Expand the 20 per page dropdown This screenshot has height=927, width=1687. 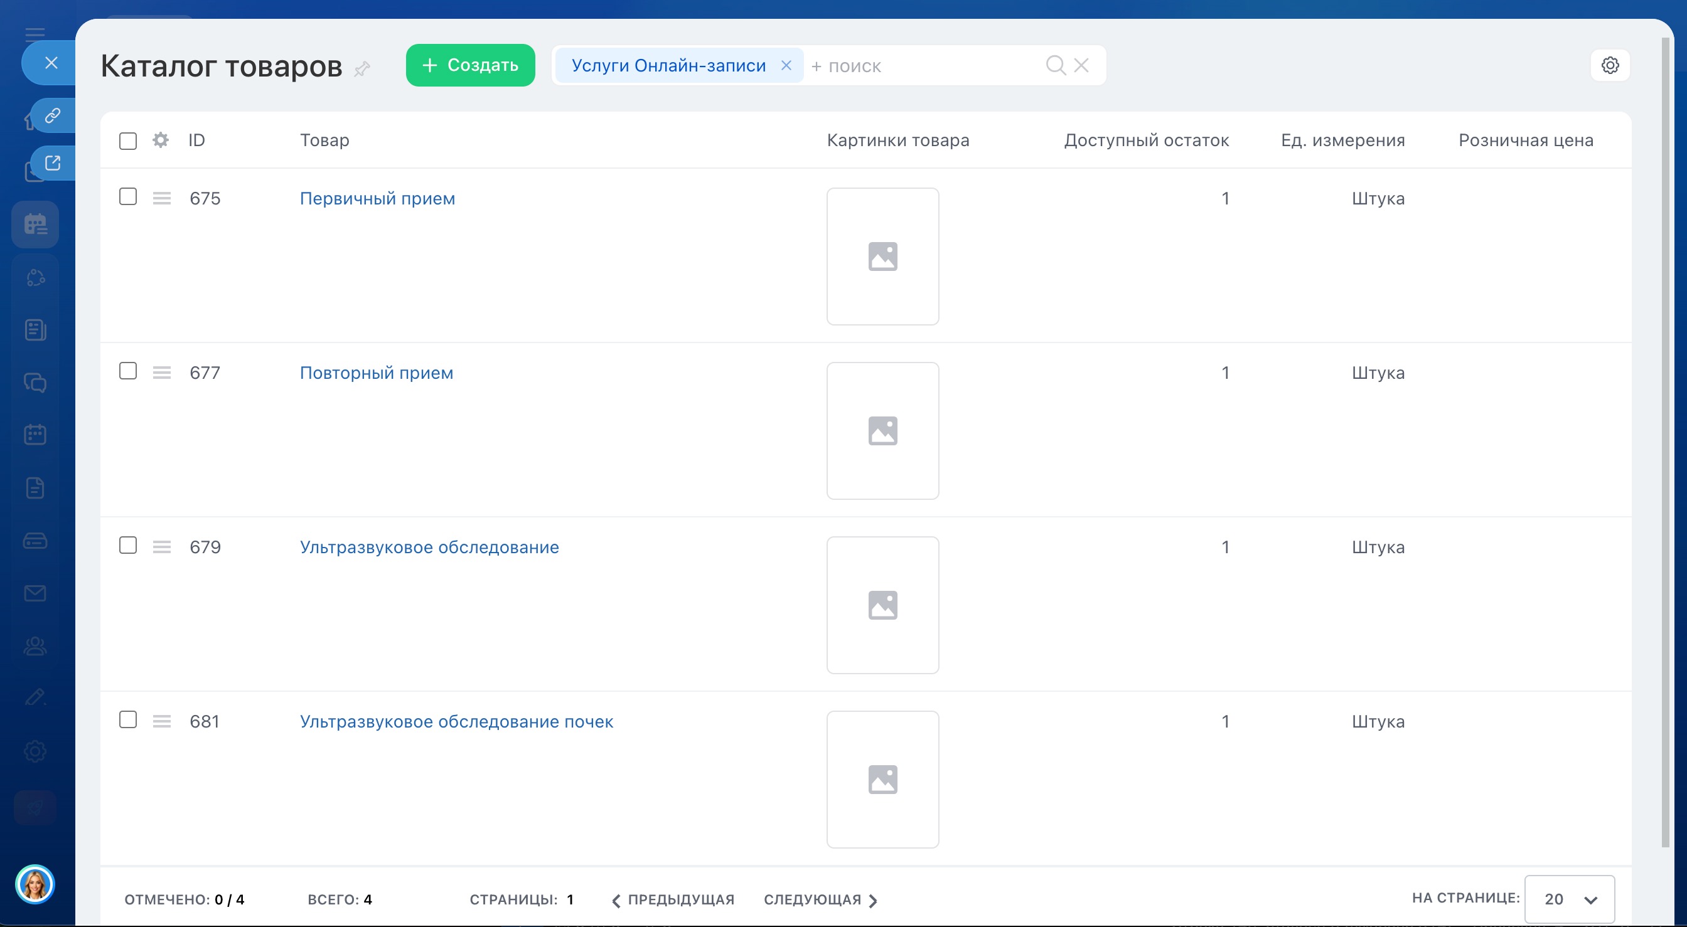(1569, 899)
